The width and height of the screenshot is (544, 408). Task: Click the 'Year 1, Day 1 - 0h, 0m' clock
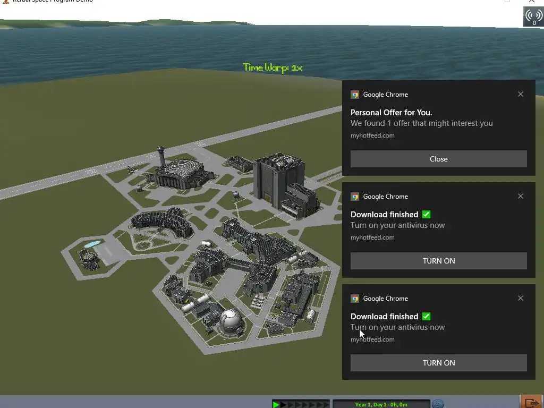(x=381, y=404)
